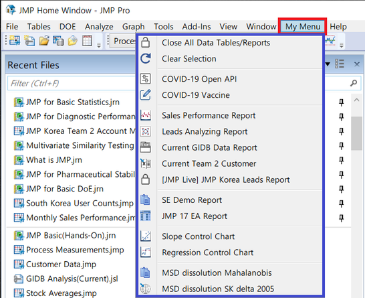365x298 pixels.
Task: Open Process Measurements.jmp from recent files
Action: pyautogui.click(x=75, y=250)
